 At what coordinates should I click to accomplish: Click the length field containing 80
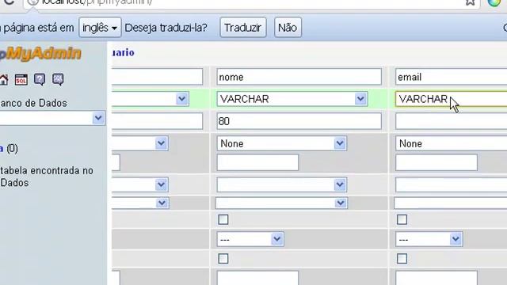299,121
